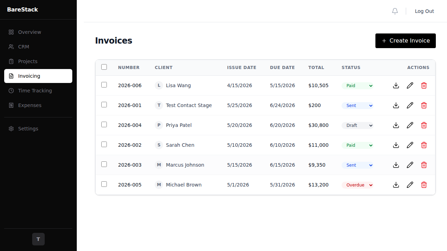Screen dimensions: 447x251
Task: Open Paid status dropdown for Lisa Wang
Action: click(358, 86)
